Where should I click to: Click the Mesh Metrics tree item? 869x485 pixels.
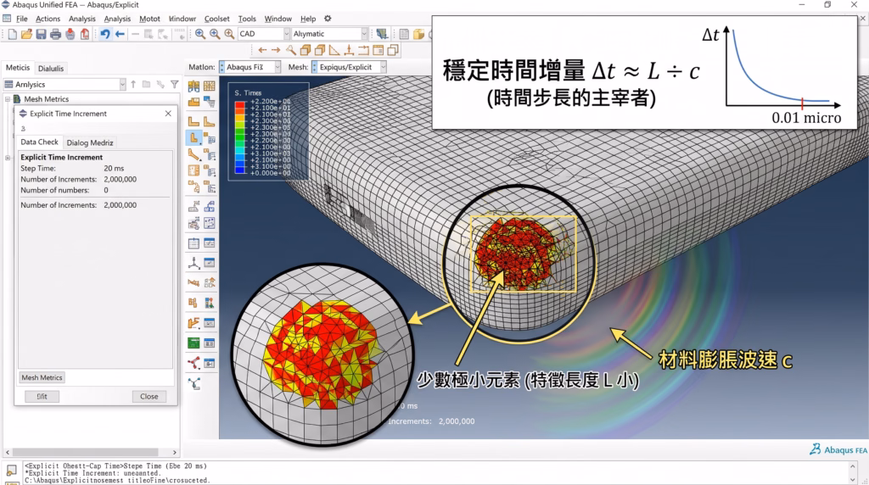tap(46, 99)
